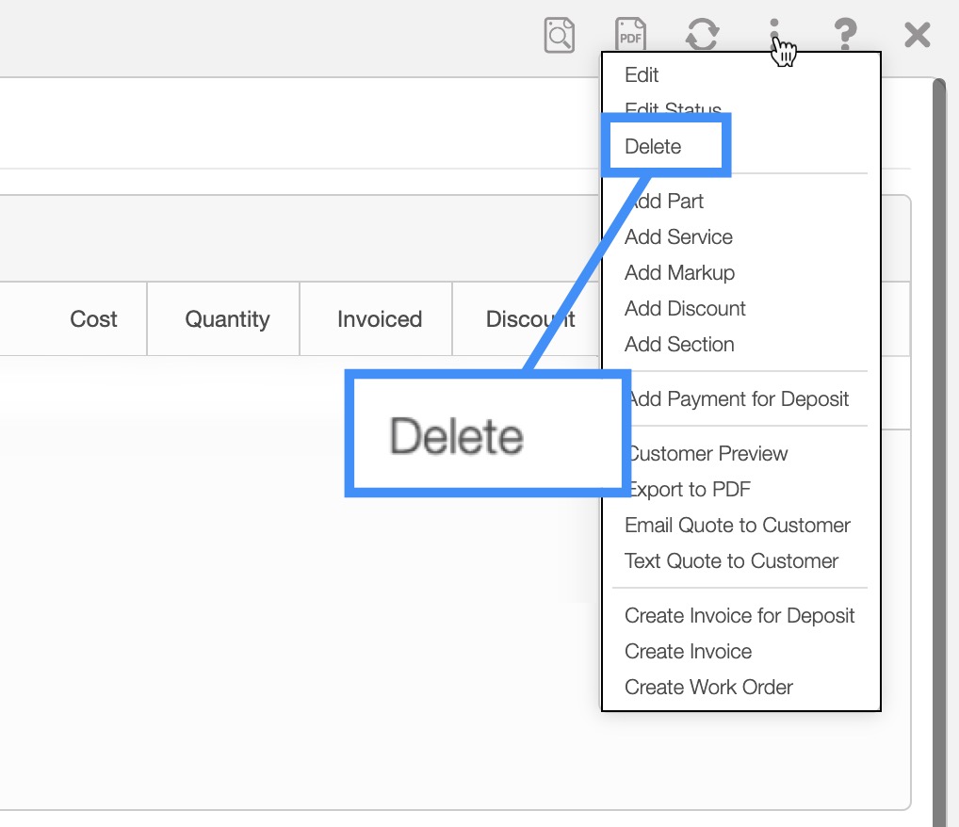This screenshot has width=959, height=827.
Task: Click the vertical scrollbar on right edge
Action: [x=938, y=377]
